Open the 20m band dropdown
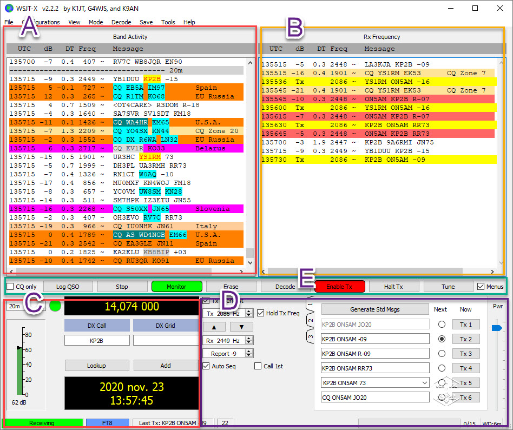Viewport: 513px width, 430px height. (25, 306)
